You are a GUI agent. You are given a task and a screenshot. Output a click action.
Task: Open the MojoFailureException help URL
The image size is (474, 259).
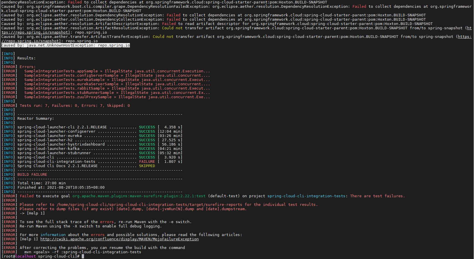tap(119, 239)
